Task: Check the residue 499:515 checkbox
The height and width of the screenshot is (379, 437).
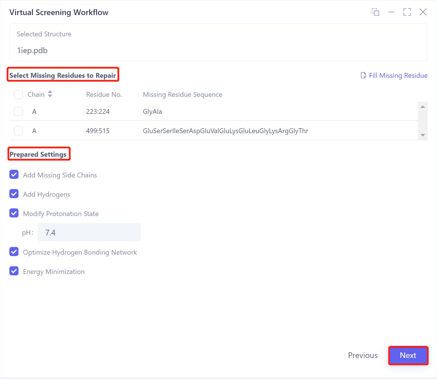Action: 18,131
